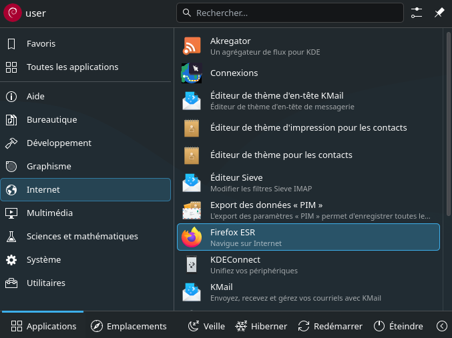Pin the application menu open
This screenshot has height=338, width=452.
[x=439, y=13]
